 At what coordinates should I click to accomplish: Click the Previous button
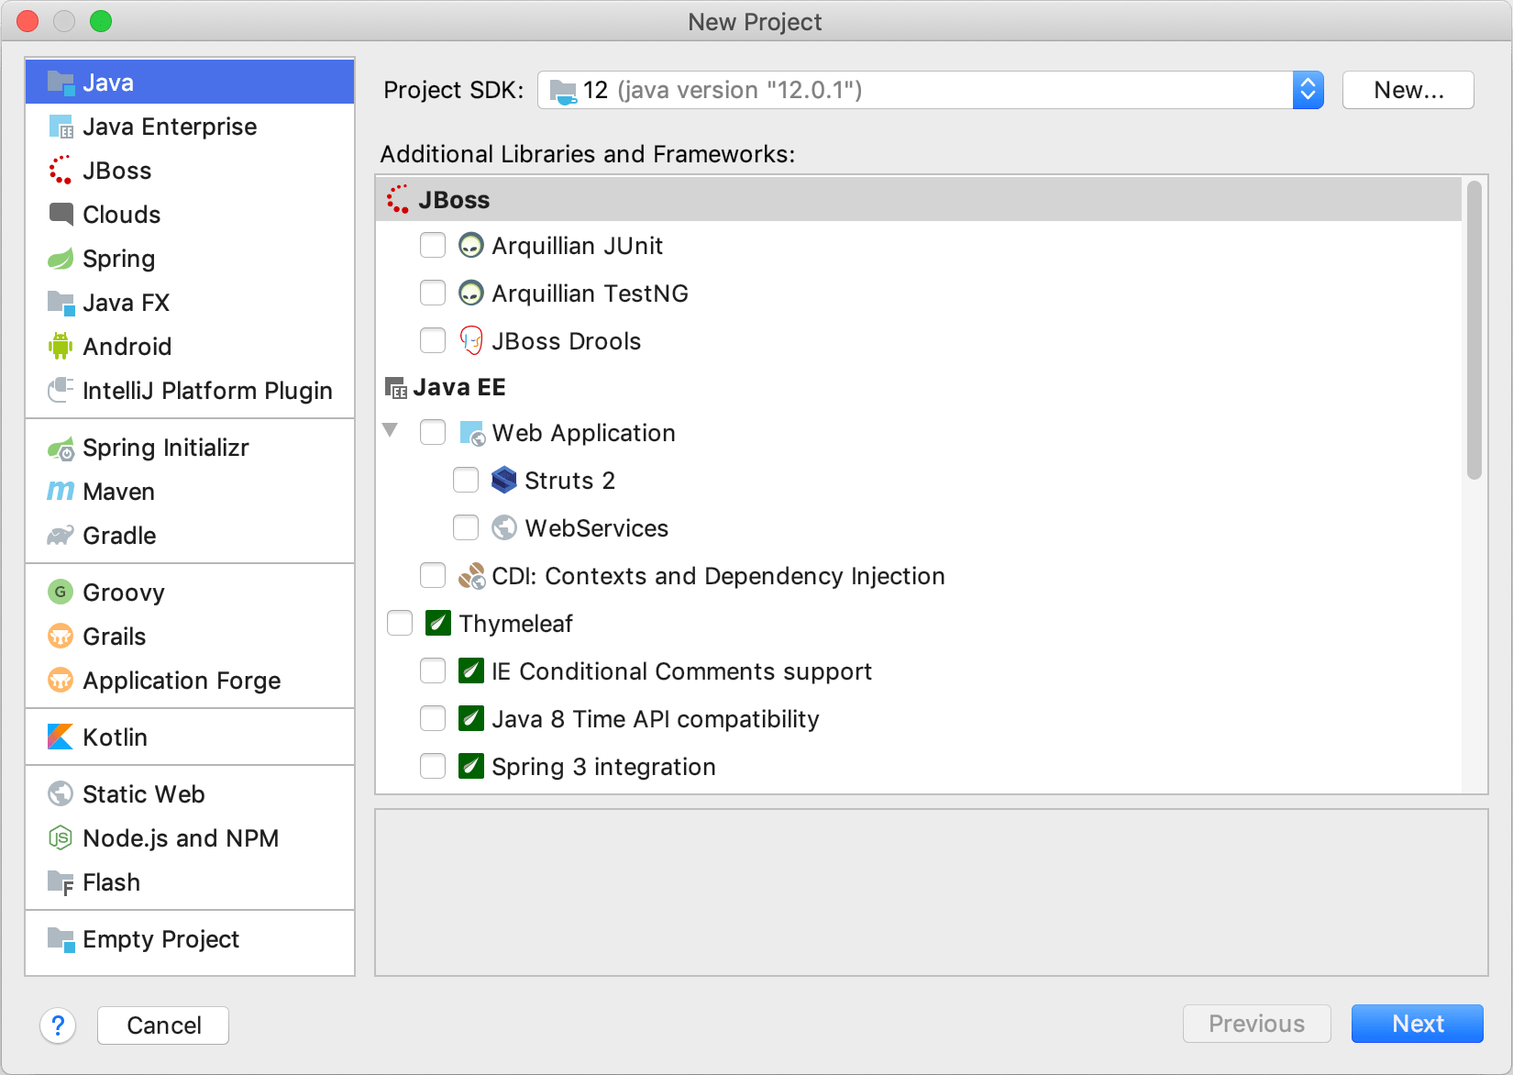click(1256, 1024)
